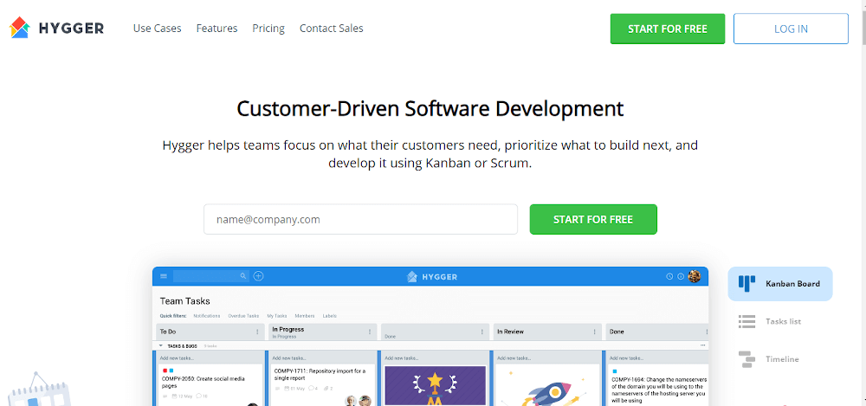The image size is (866, 406).
Task: Click the plus add icon in the board header
Action: coord(258,276)
